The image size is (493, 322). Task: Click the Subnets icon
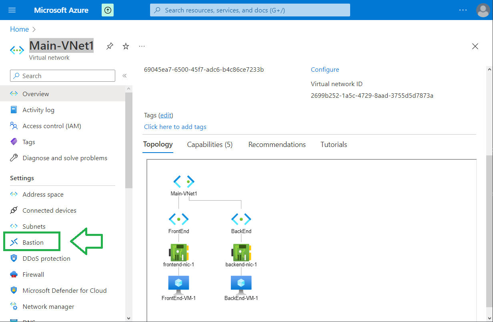(14, 226)
